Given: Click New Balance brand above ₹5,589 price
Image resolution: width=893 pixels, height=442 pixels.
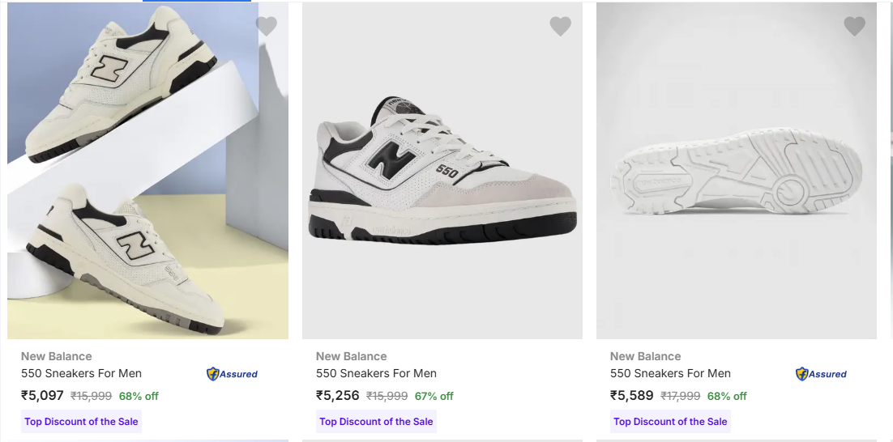Looking at the screenshot, I should pos(645,356).
